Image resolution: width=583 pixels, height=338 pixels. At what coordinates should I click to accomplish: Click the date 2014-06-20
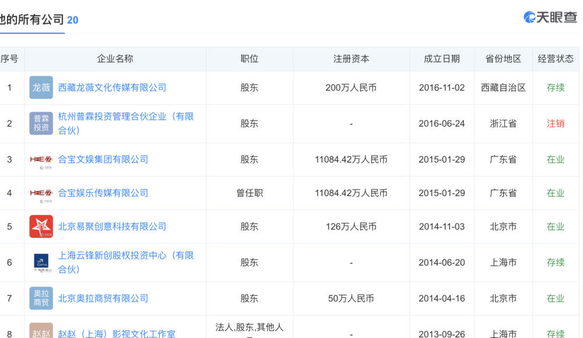442,263
